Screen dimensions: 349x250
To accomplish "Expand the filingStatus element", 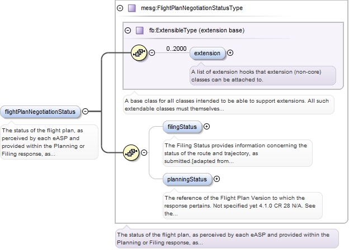I will [x=207, y=127].
